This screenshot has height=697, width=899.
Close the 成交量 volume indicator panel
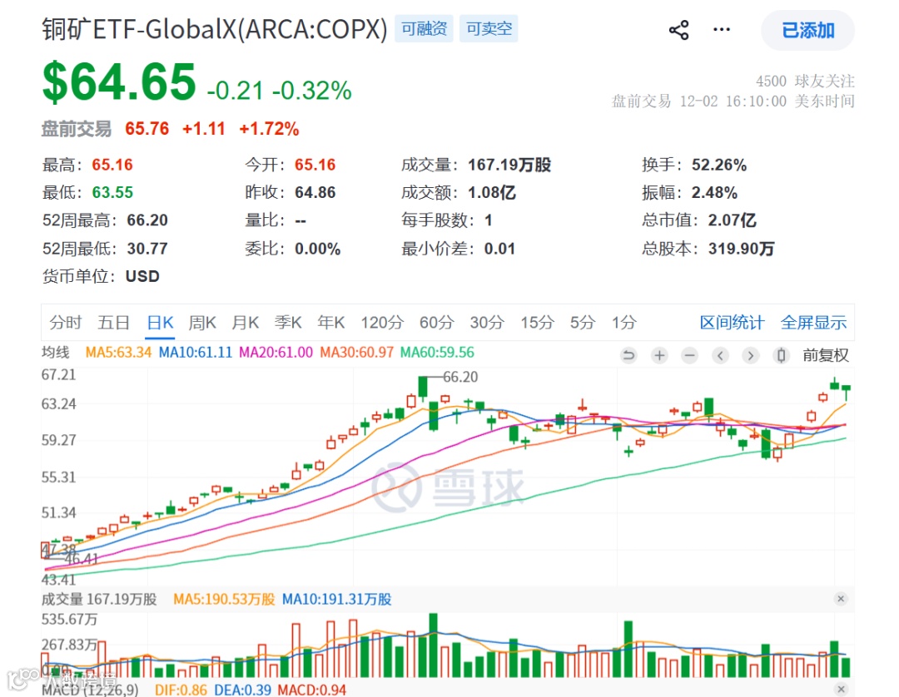pos(841,599)
